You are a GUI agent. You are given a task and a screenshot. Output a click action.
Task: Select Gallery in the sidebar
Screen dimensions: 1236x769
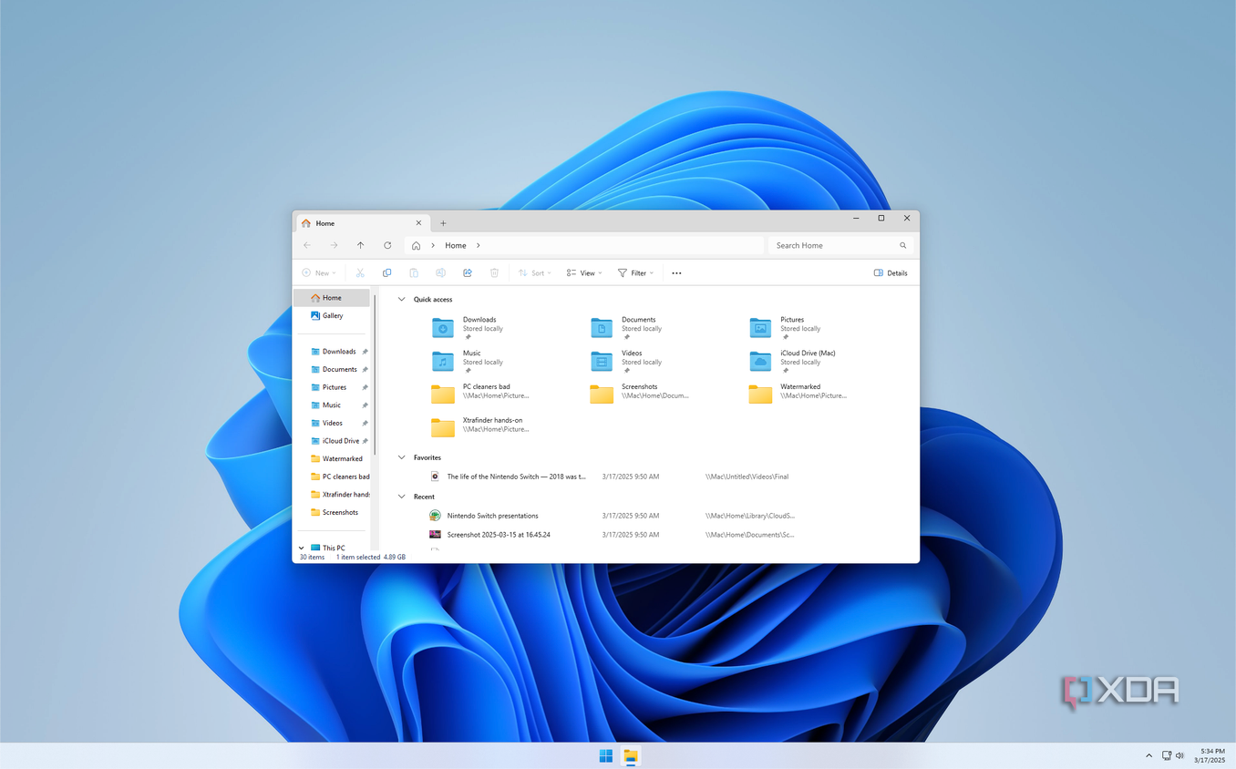coord(332,315)
